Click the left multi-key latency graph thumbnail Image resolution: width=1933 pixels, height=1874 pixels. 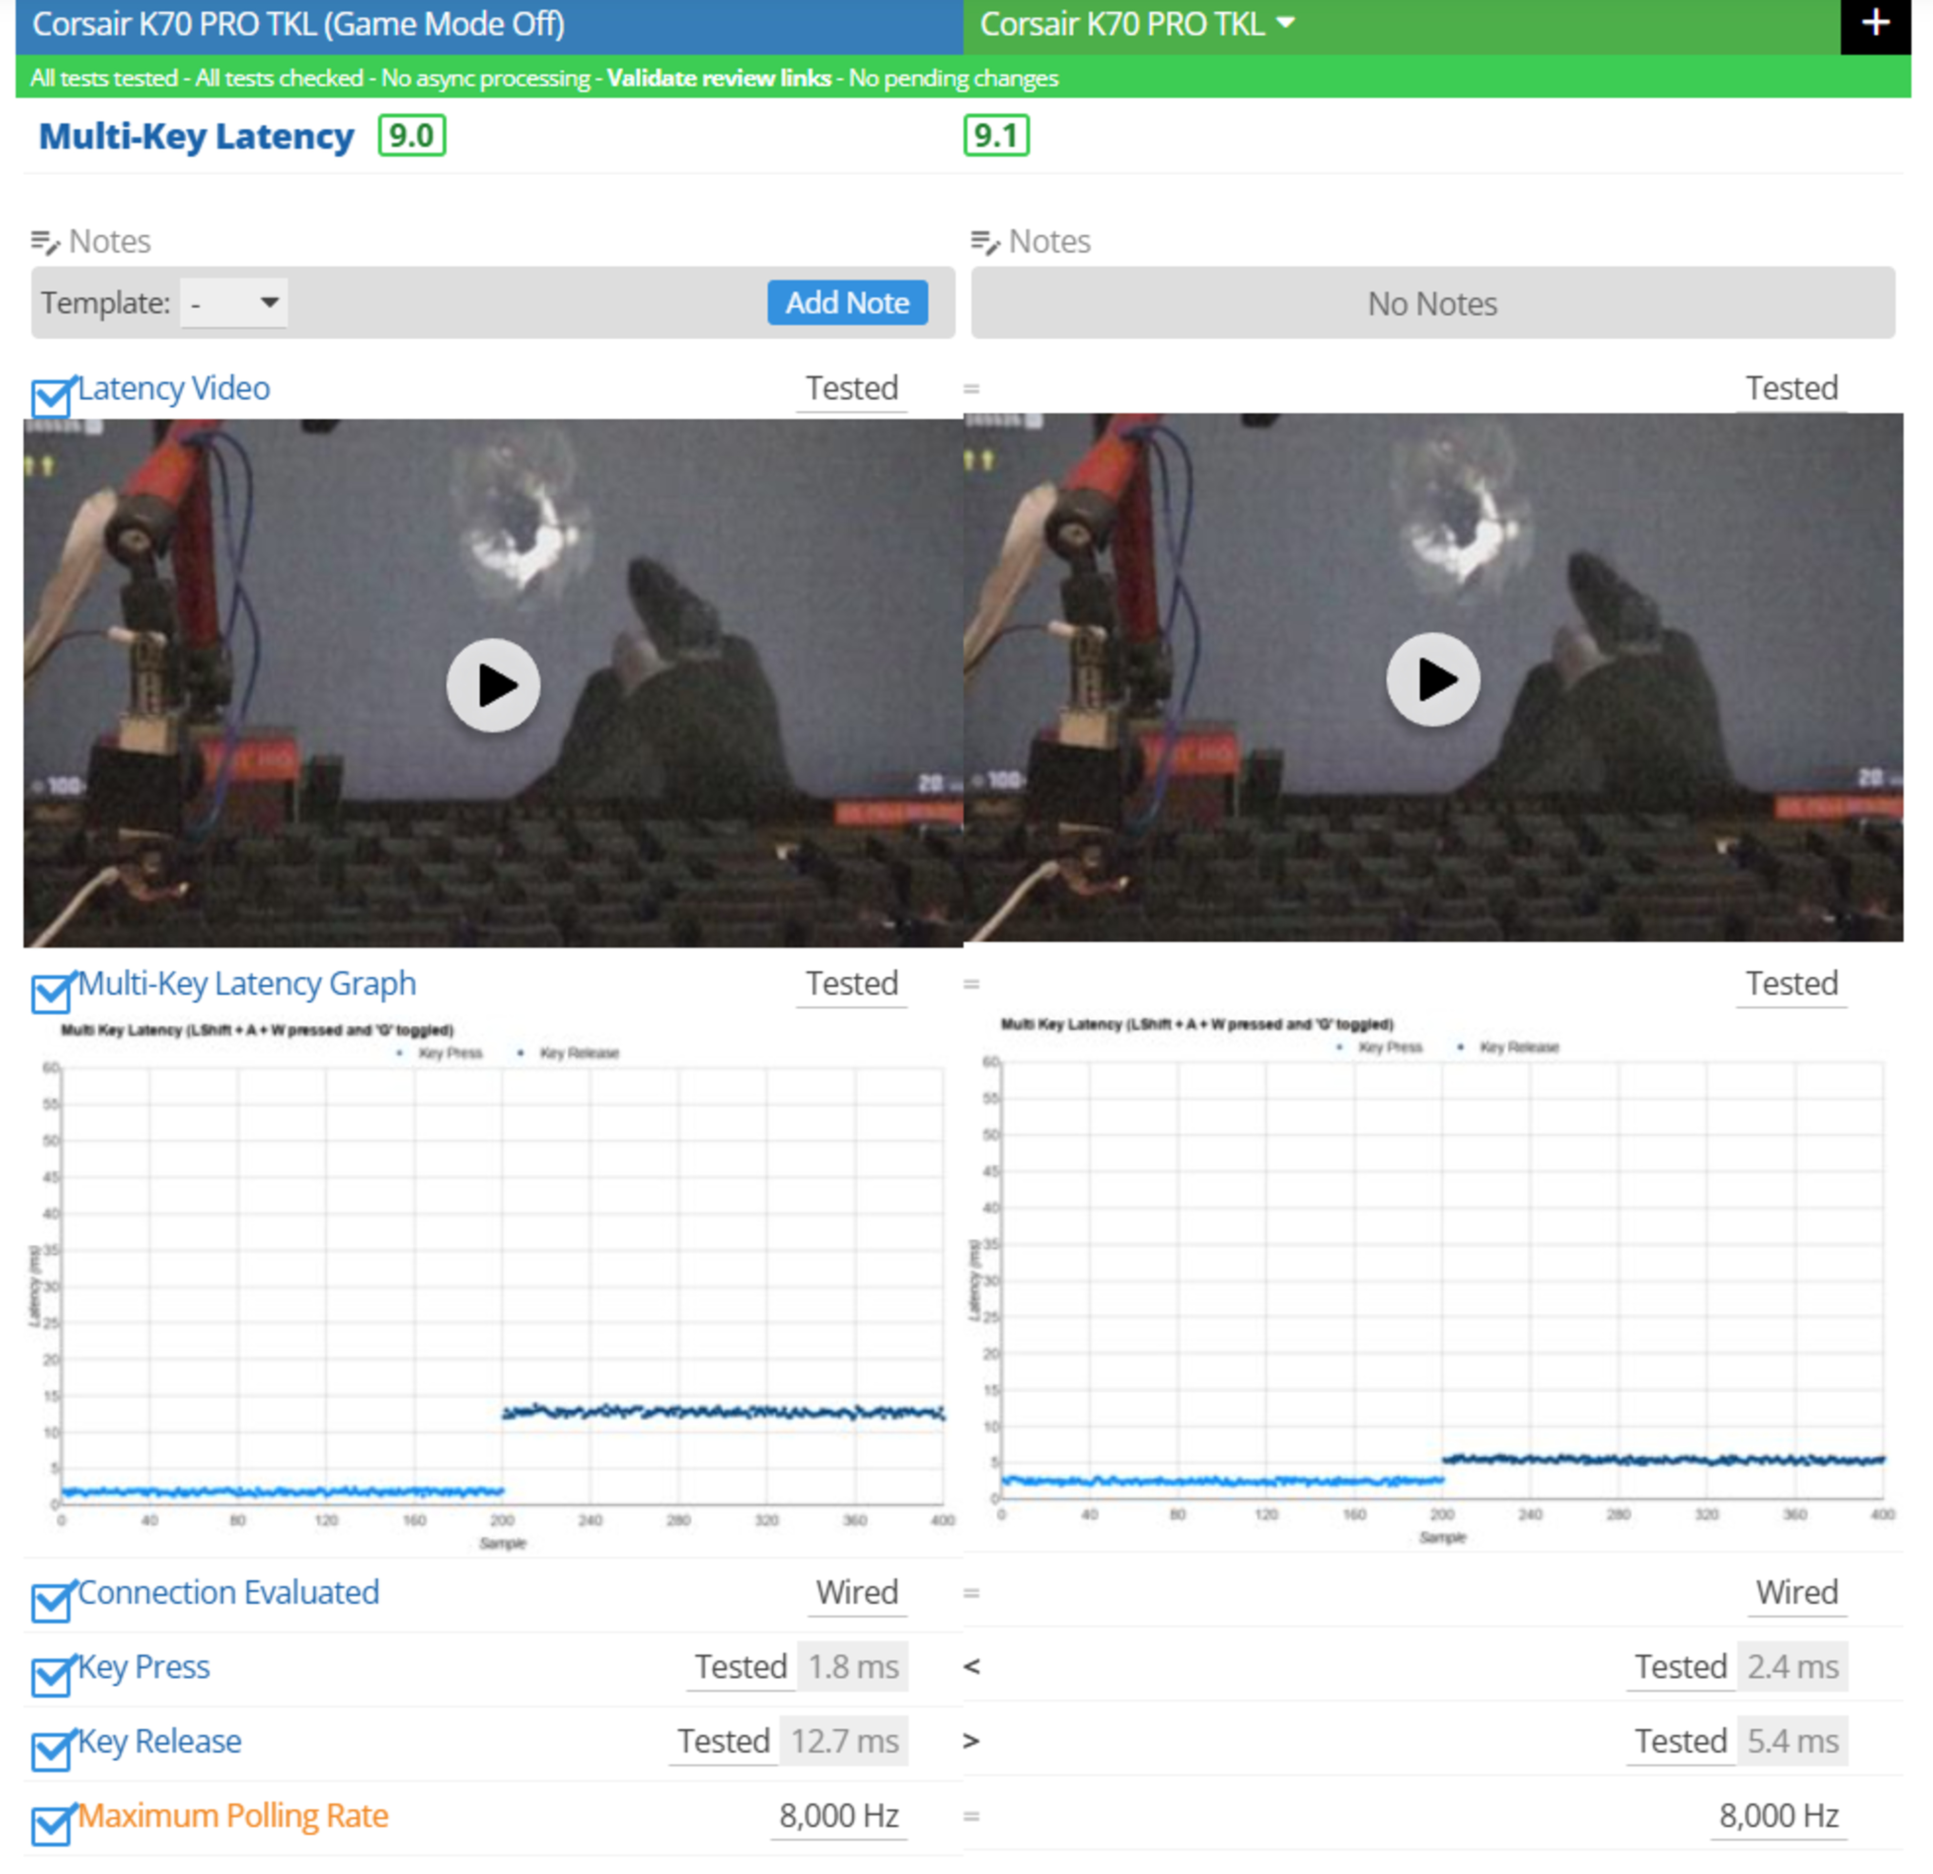click(493, 1282)
